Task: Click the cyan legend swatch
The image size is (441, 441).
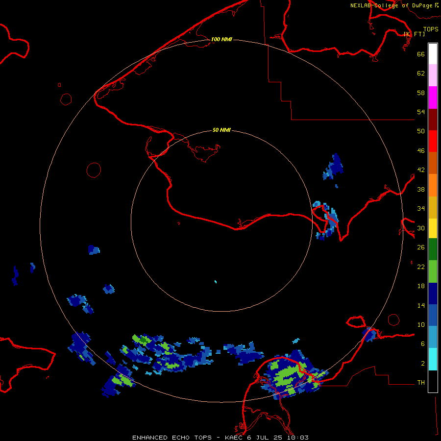Action: tap(433, 359)
